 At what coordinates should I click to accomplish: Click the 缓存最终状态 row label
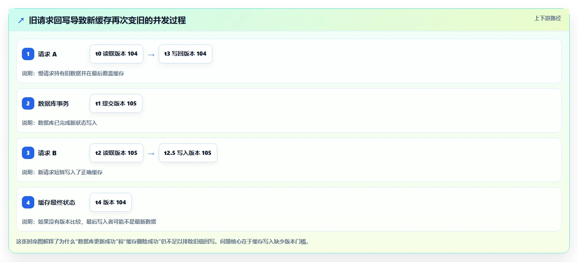[57, 202]
